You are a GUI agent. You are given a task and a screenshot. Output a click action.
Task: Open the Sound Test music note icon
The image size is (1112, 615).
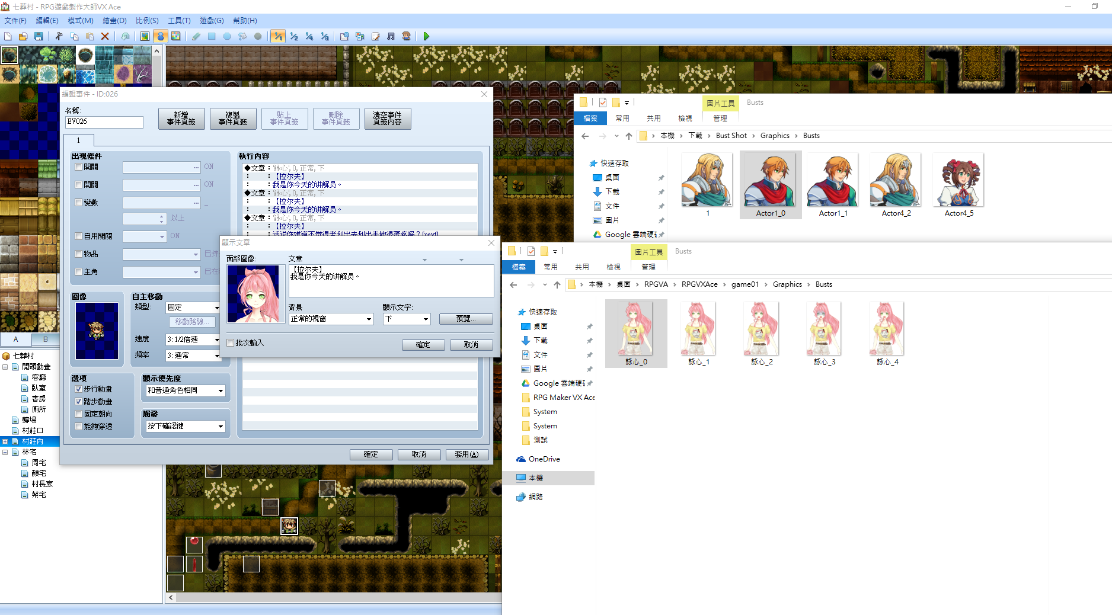pos(391,36)
